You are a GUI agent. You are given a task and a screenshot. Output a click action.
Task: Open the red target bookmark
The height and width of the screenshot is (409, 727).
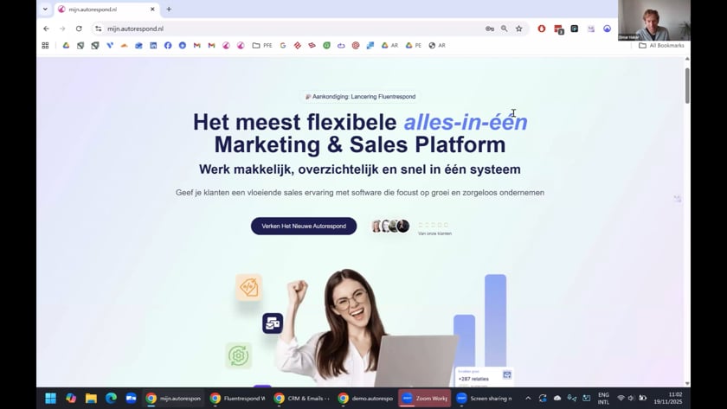tap(356, 45)
